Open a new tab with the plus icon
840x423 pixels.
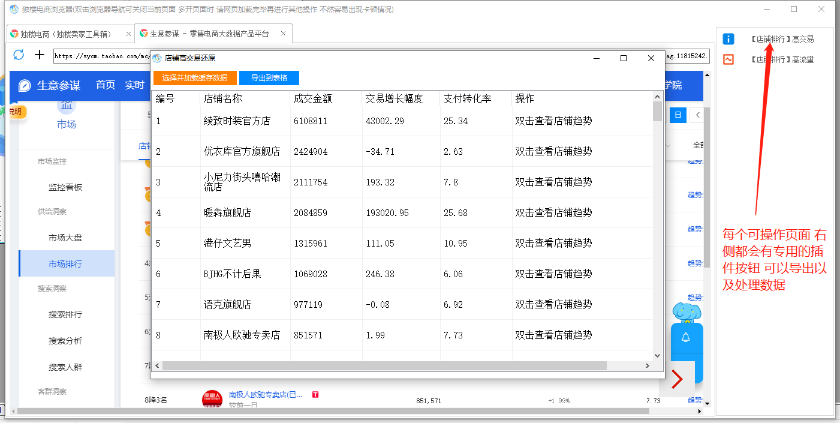[40, 55]
